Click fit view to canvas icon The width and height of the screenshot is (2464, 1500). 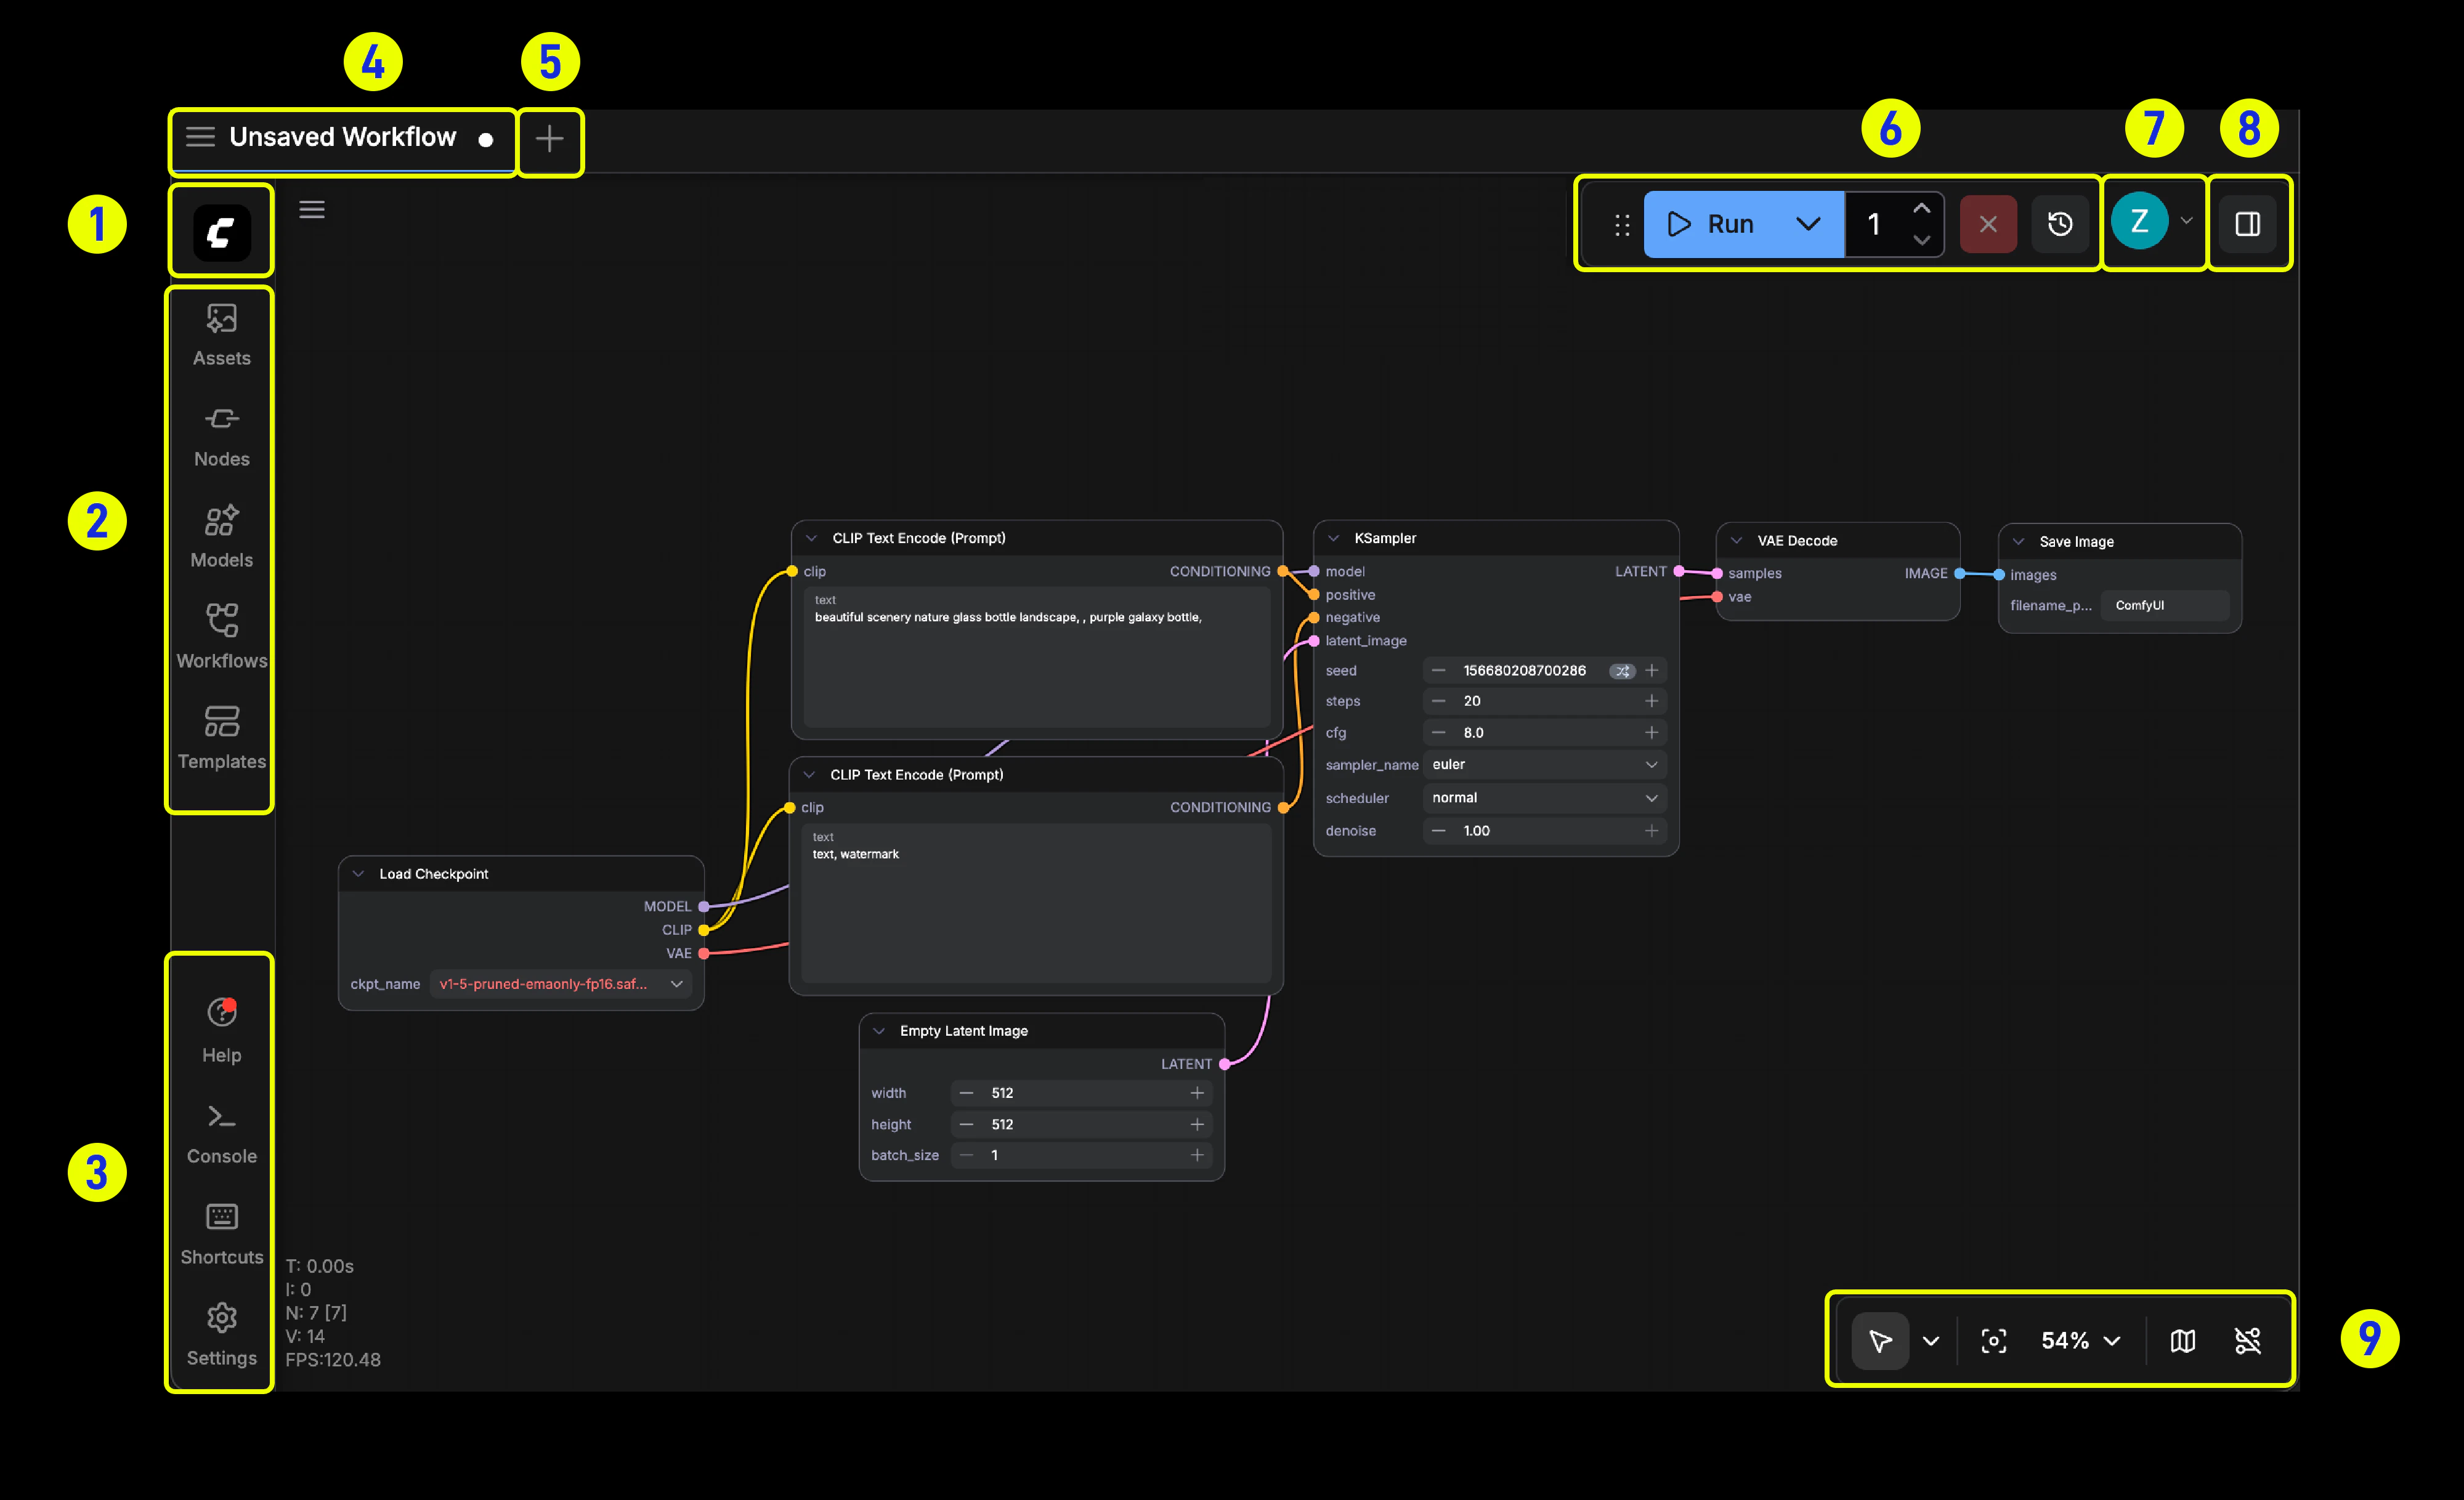[x=1993, y=1340]
